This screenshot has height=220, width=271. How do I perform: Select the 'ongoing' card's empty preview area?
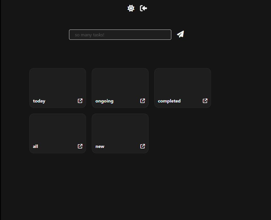[x=120, y=82]
